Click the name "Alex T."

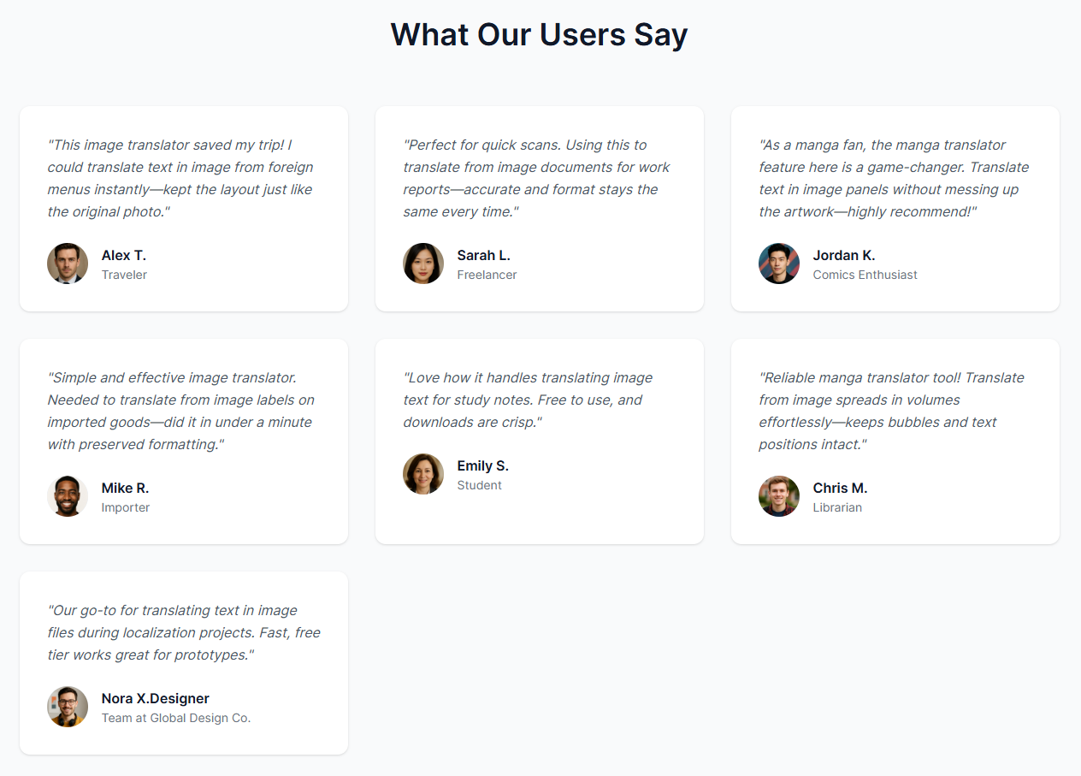[x=124, y=255]
